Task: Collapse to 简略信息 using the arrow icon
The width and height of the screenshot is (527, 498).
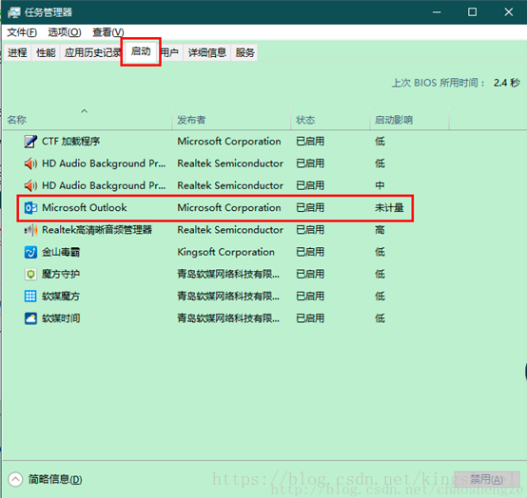Action: 15,479
